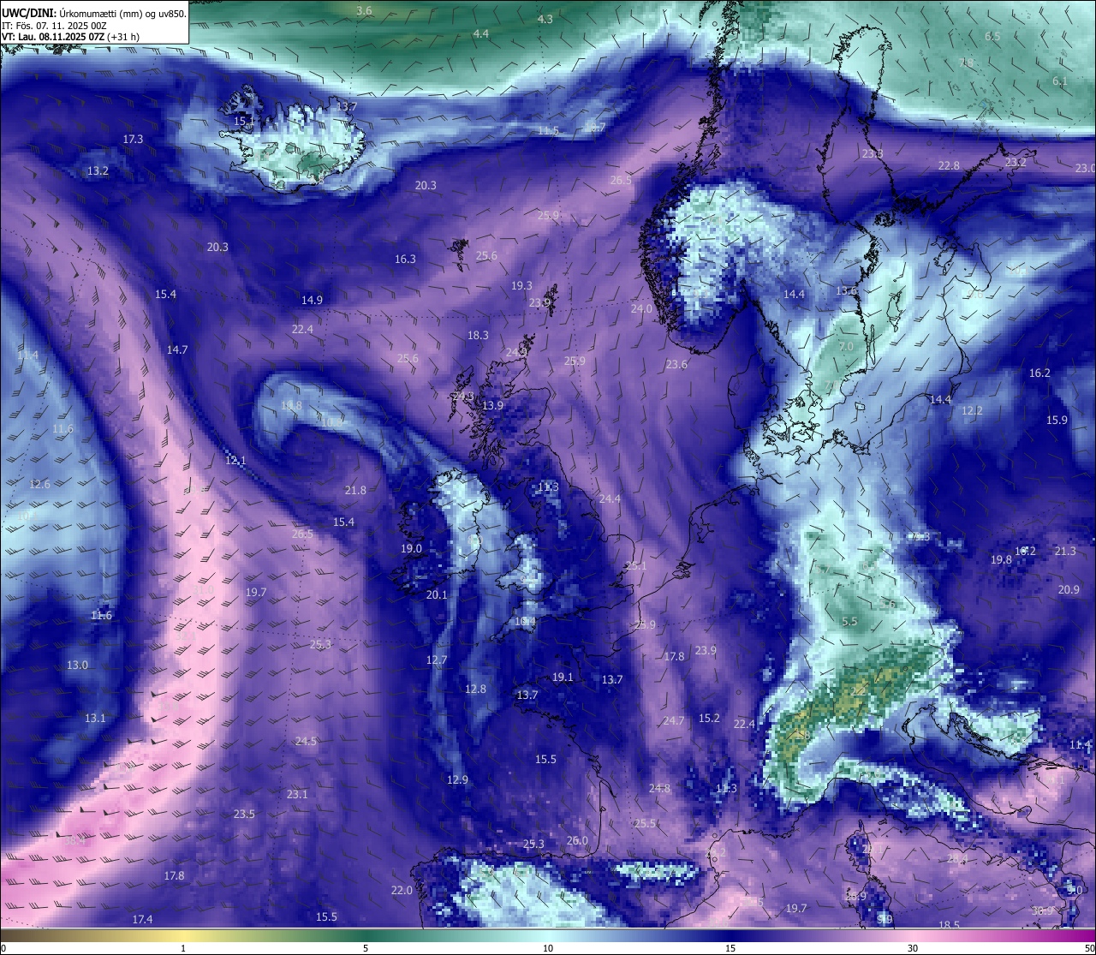Select the 23.6 value label
Screen dimensions: 1096x955
676,365
